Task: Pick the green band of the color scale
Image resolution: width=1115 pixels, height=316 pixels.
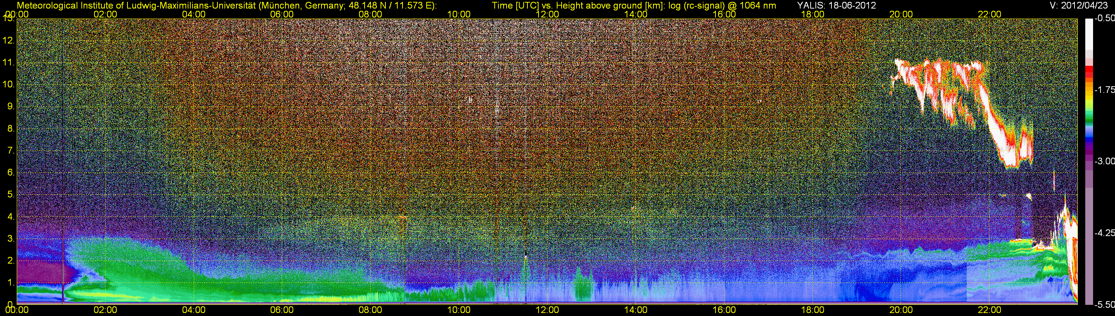Action: (1089, 118)
